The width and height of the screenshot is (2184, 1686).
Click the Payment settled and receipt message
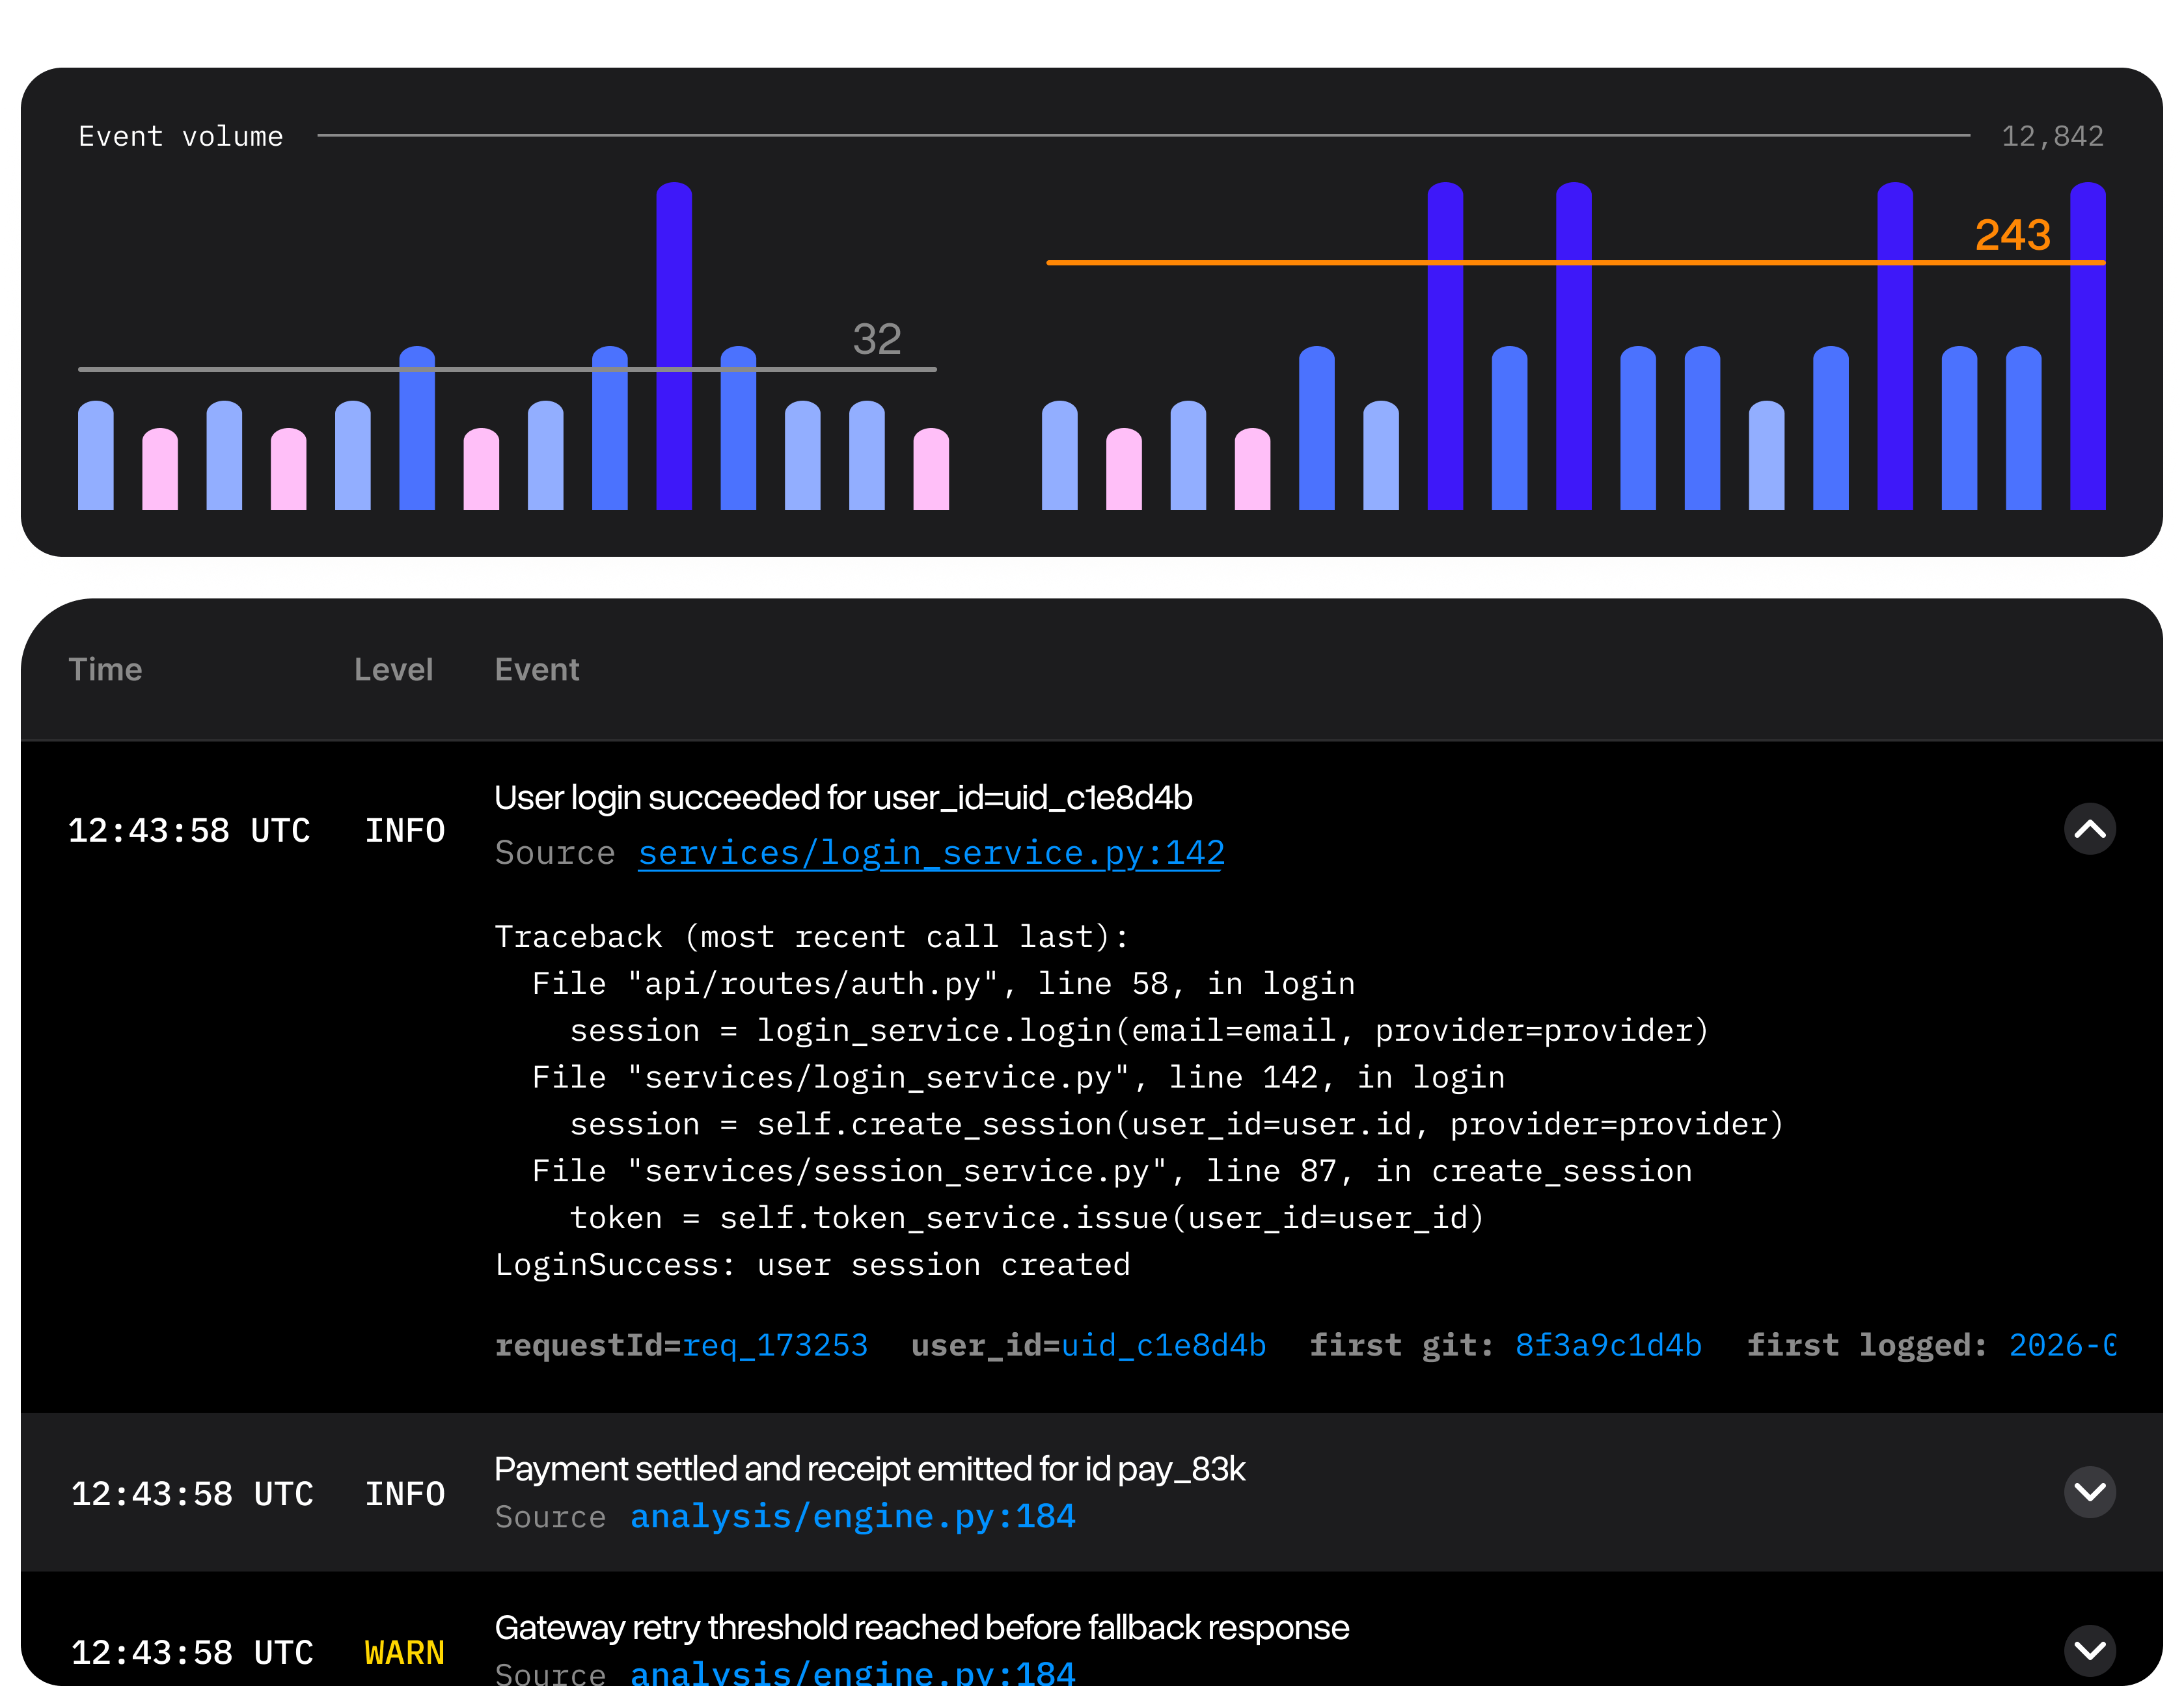[869, 1468]
